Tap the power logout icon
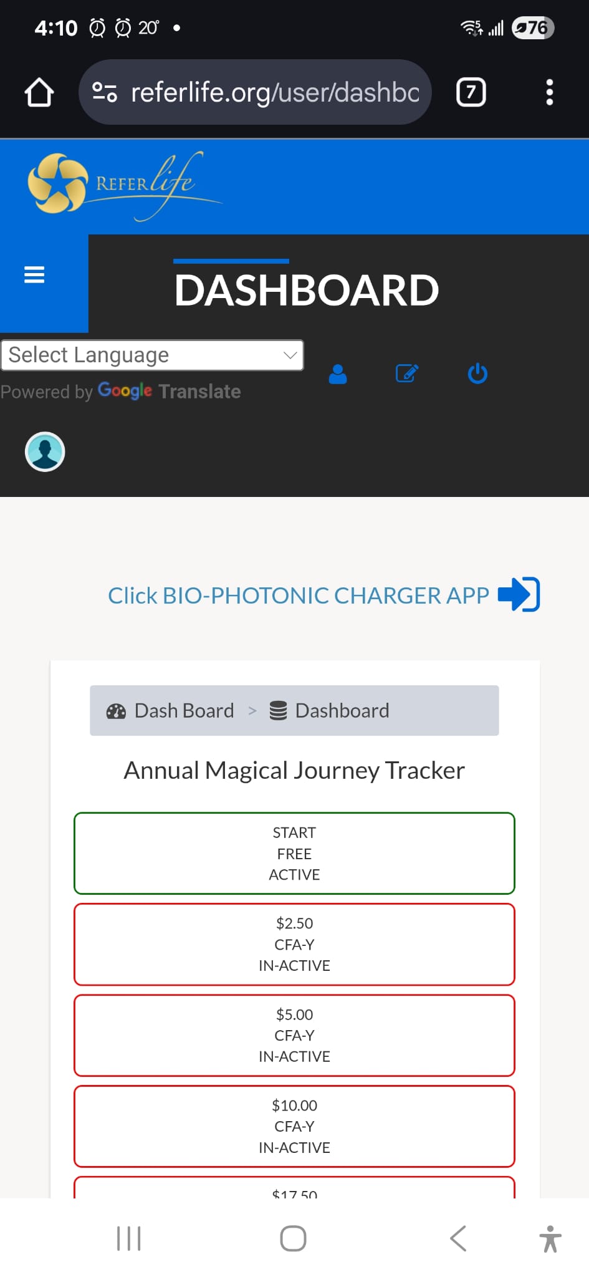Screen dimensions: 589x1277 click(x=477, y=373)
